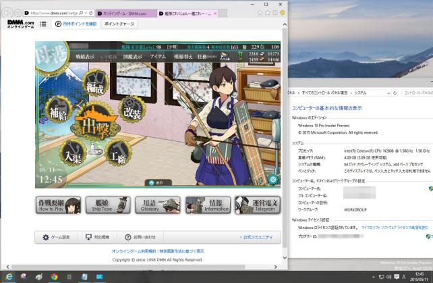Viewport: 433px width, 283px height.
Task: Open the 工廠 (Factory) gear button in game
Action: pyautogui.click(x=118, y=153)
